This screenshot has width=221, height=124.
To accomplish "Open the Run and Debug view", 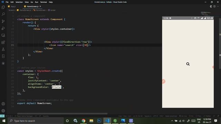I will [x=3, y=28].
